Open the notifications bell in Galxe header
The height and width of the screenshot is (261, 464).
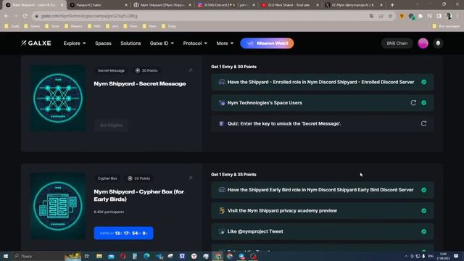[438, 43]
